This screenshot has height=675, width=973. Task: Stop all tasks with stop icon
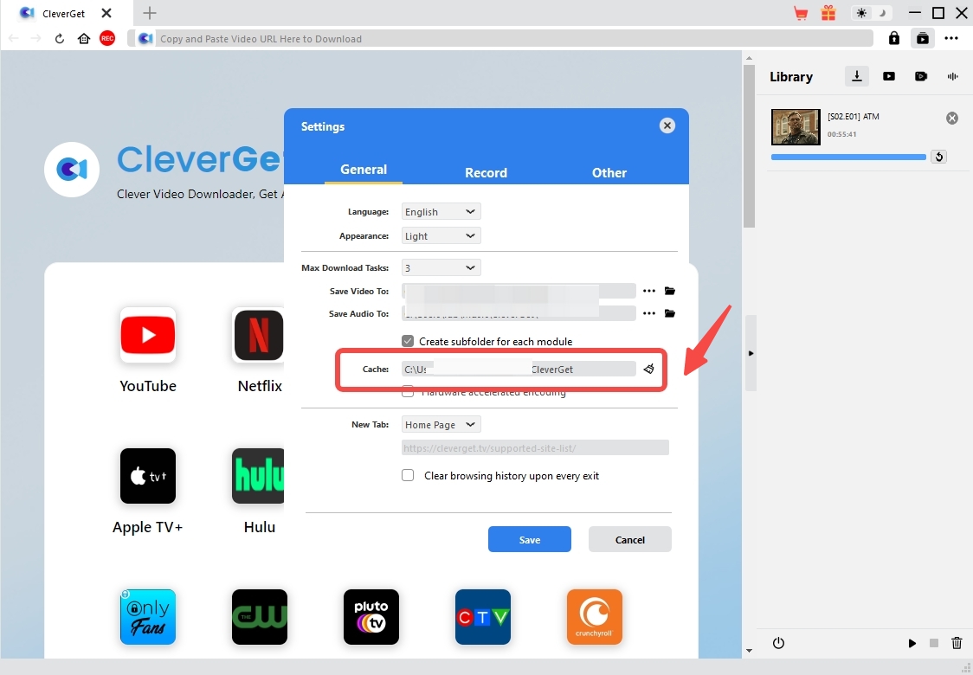click(x=934, y=643)
